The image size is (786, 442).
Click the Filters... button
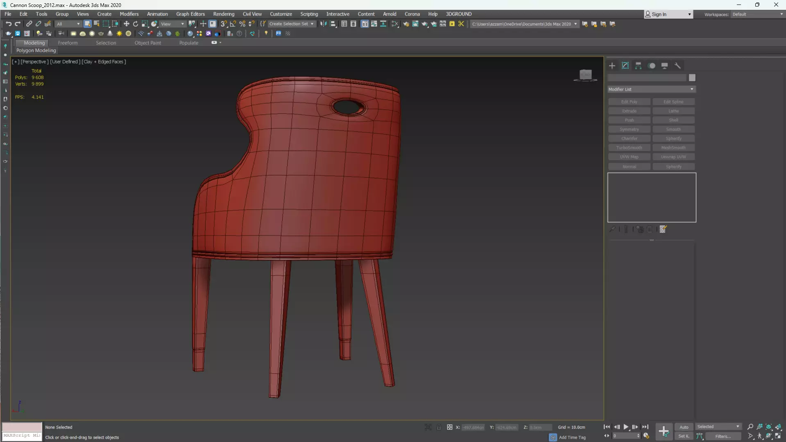pos(723,436)
